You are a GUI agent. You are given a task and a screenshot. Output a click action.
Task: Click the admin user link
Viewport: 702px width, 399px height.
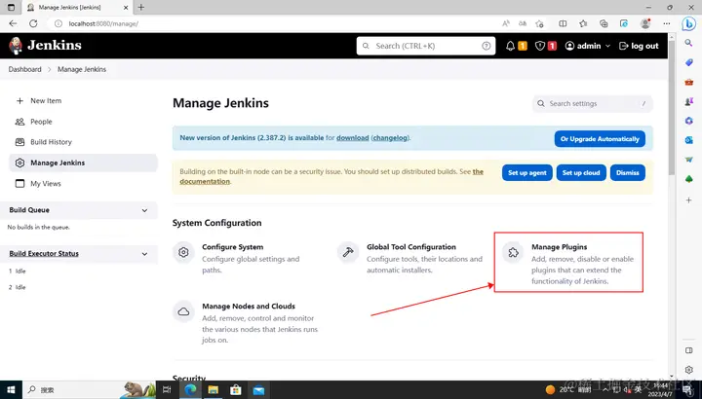pos(583,46)
